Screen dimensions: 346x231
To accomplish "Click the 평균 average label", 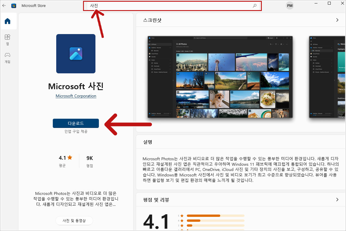I will [62, 166].
